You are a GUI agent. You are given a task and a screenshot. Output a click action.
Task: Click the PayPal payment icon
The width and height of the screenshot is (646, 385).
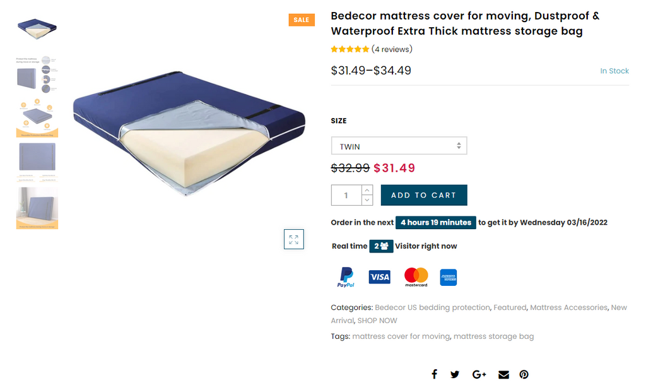coord(346,277)
